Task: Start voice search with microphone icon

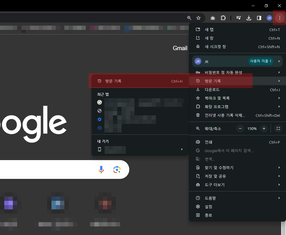Action: point(101,169)
